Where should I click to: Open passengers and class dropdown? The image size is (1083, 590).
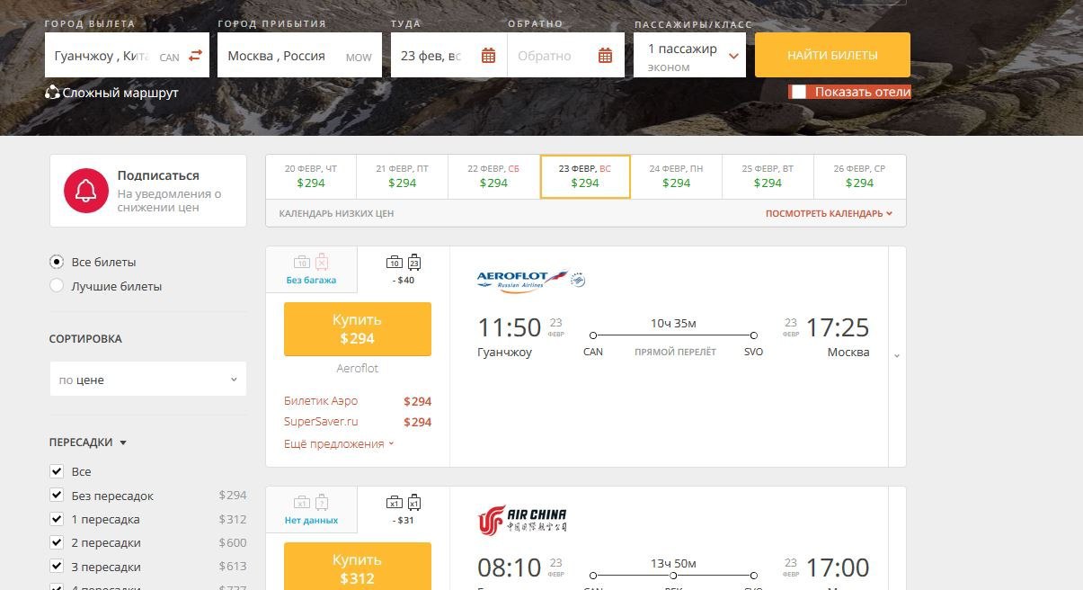[689, 56]
